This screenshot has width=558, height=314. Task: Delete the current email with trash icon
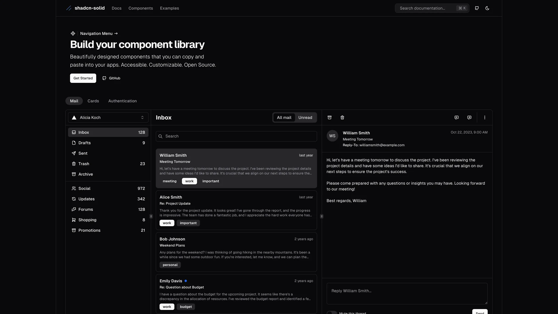pyautogui.click(x=342, y=117)
